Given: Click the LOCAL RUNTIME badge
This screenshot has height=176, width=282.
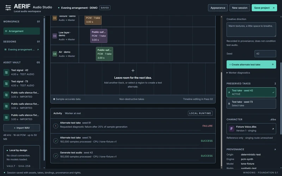Looking at the screenshot, I should (200, 113).
